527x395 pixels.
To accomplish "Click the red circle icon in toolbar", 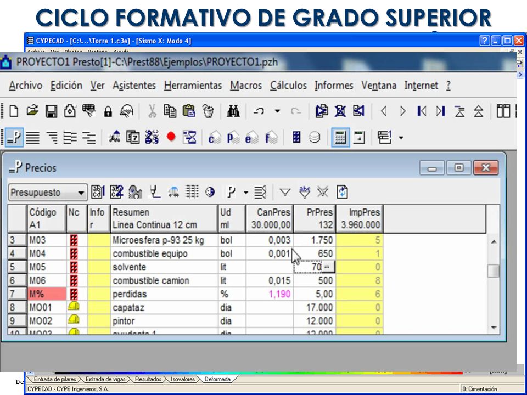I will (x=171, y=137).
